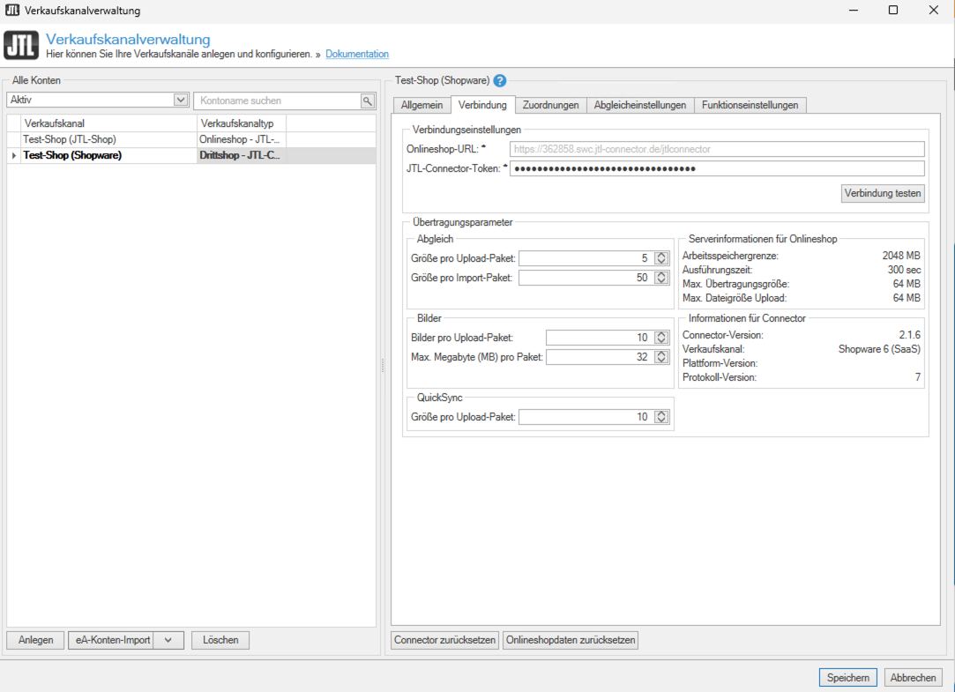Viewport: 955px width, 692px height.
Task: Open the Funktionseinstellungen tab
Action: click(750, 105)
